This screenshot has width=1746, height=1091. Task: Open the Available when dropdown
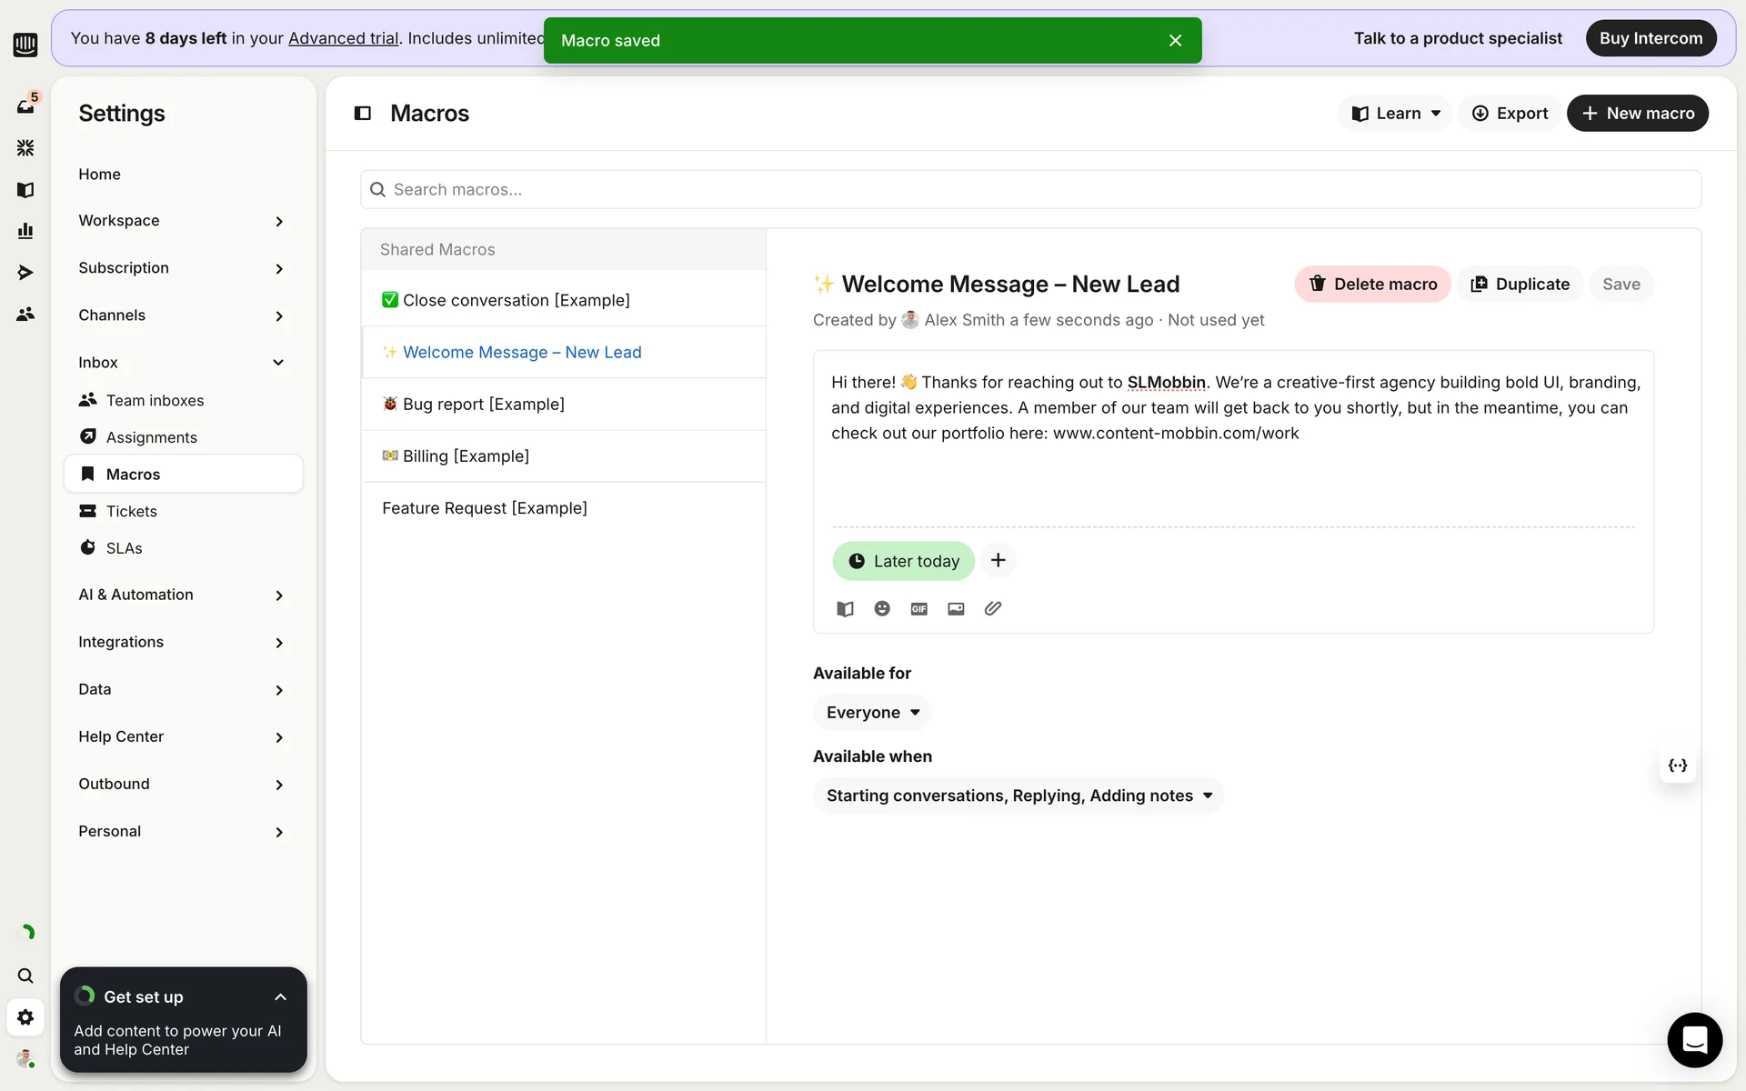click(x=1018, y=796)
